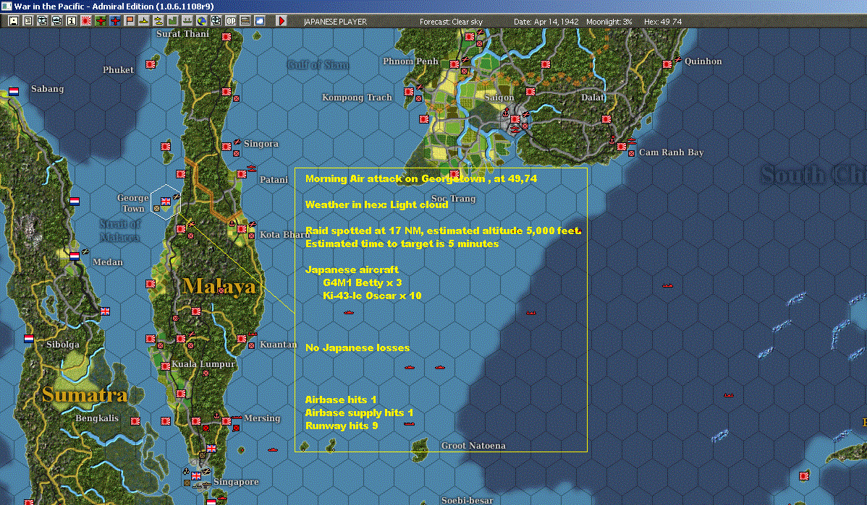Click the single yellow ship toolbar icon
This screenshot has width=867, height=505.
click(144, 21)
